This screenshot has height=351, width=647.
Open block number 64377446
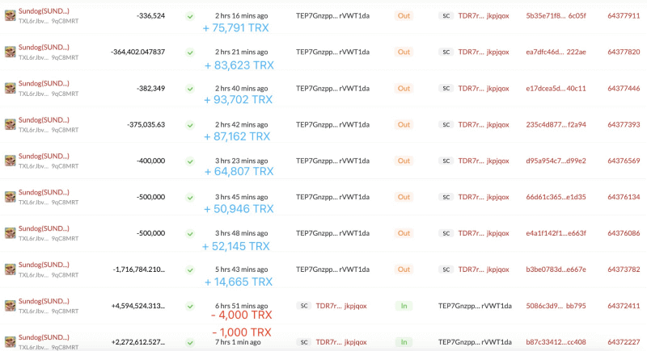pos(624,88)
